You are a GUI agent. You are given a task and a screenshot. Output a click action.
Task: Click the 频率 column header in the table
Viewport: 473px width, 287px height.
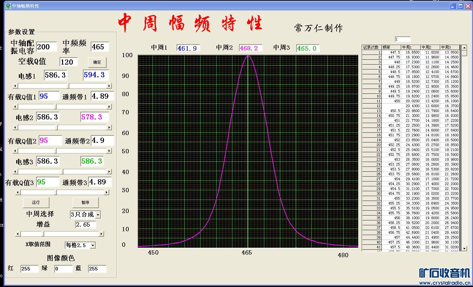[x=391, y=47]
